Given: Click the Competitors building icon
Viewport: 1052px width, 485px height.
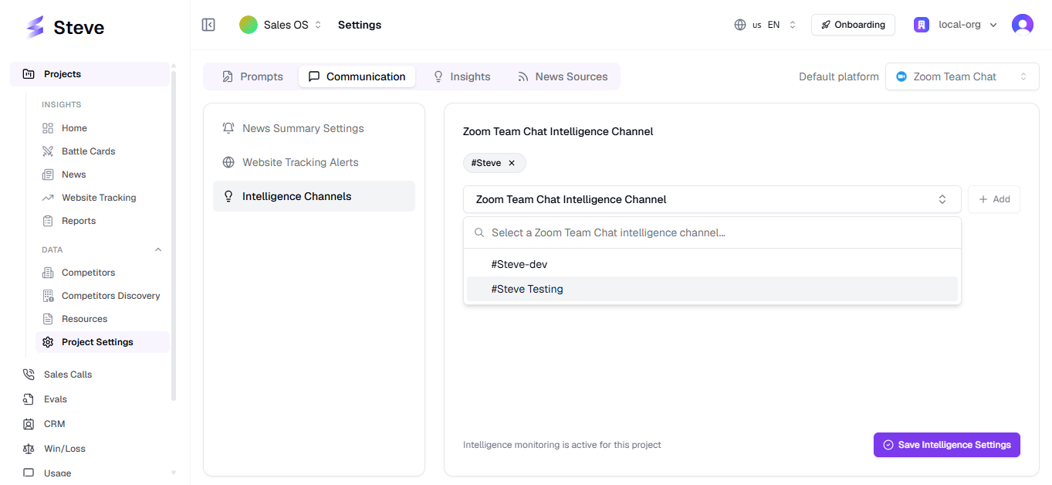Looking at the screenshot, I should coord(48,273).
